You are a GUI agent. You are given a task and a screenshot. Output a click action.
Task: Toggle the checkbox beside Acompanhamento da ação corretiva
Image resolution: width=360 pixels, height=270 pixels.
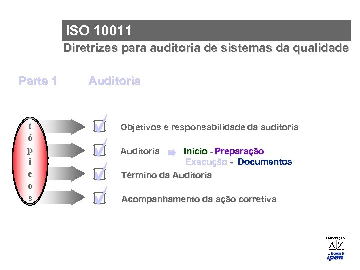[99, 199]
